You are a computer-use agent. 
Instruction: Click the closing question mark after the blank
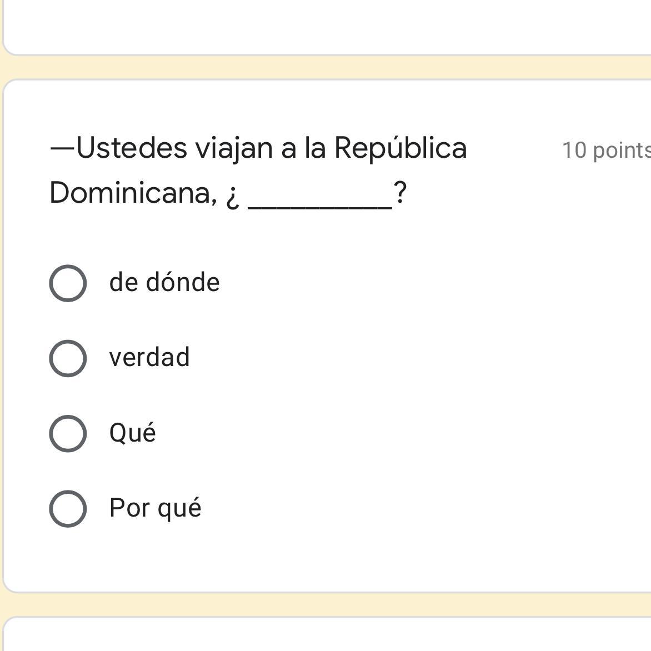pos(400,193)
